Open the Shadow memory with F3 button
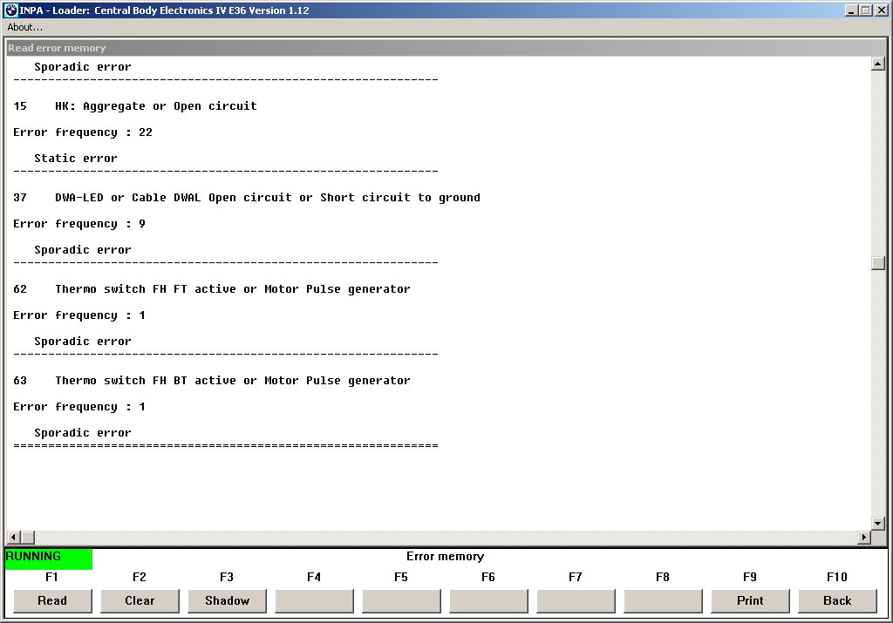893x623 pixels. (227, 600)
